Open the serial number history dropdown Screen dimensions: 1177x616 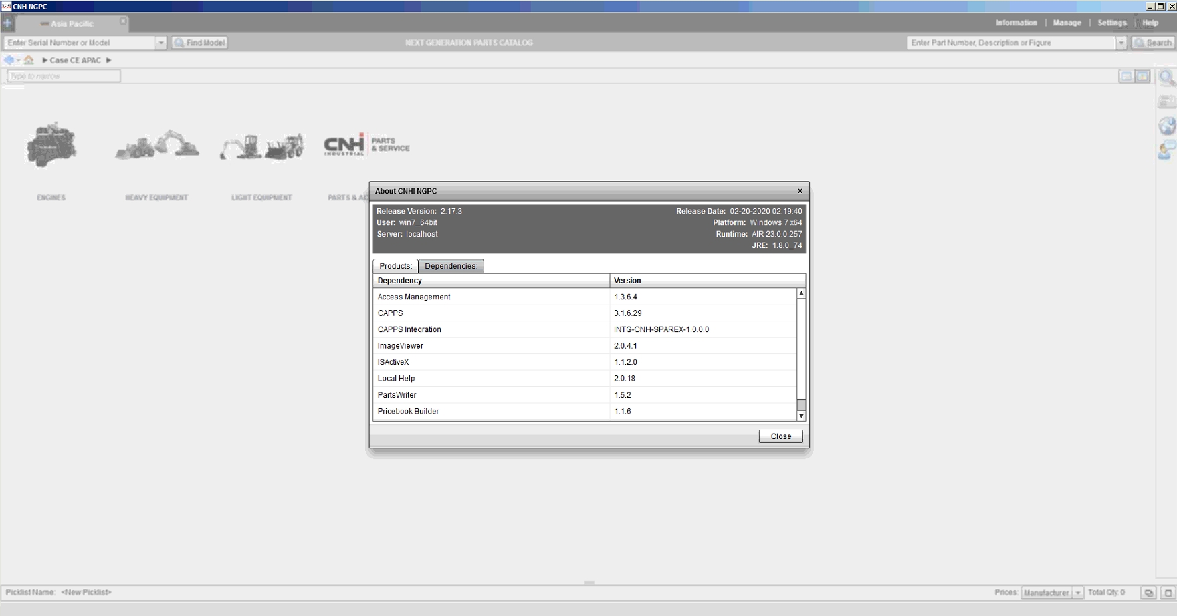point(160,43)
